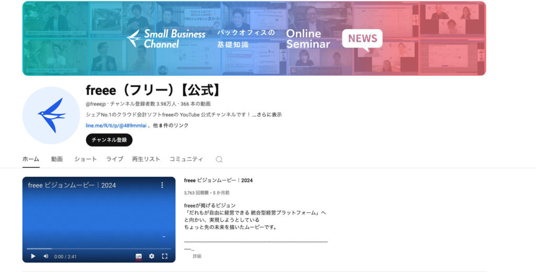Play the freee vision movie video
This screenshot has height=272, width=536.
pyautogui.click(x=33, y=256)
